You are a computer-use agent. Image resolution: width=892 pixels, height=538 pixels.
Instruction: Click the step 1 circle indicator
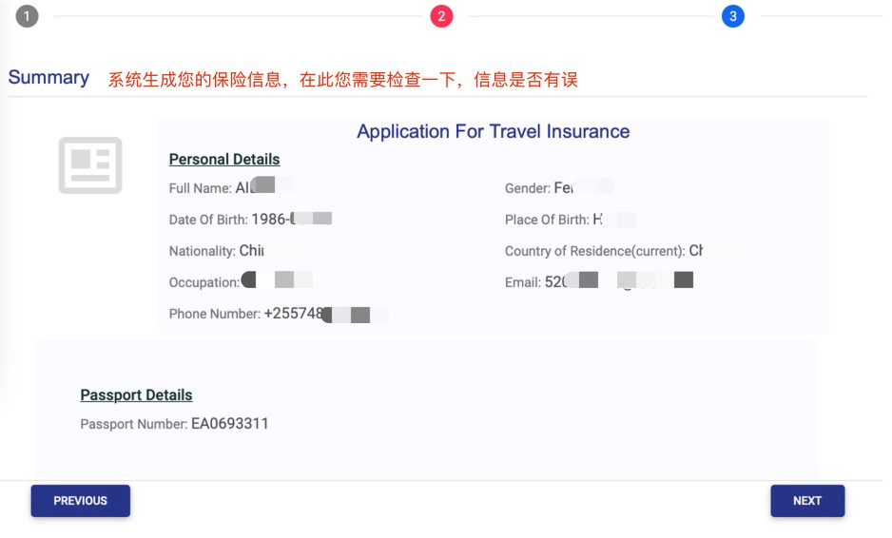(x=28, y=16)
